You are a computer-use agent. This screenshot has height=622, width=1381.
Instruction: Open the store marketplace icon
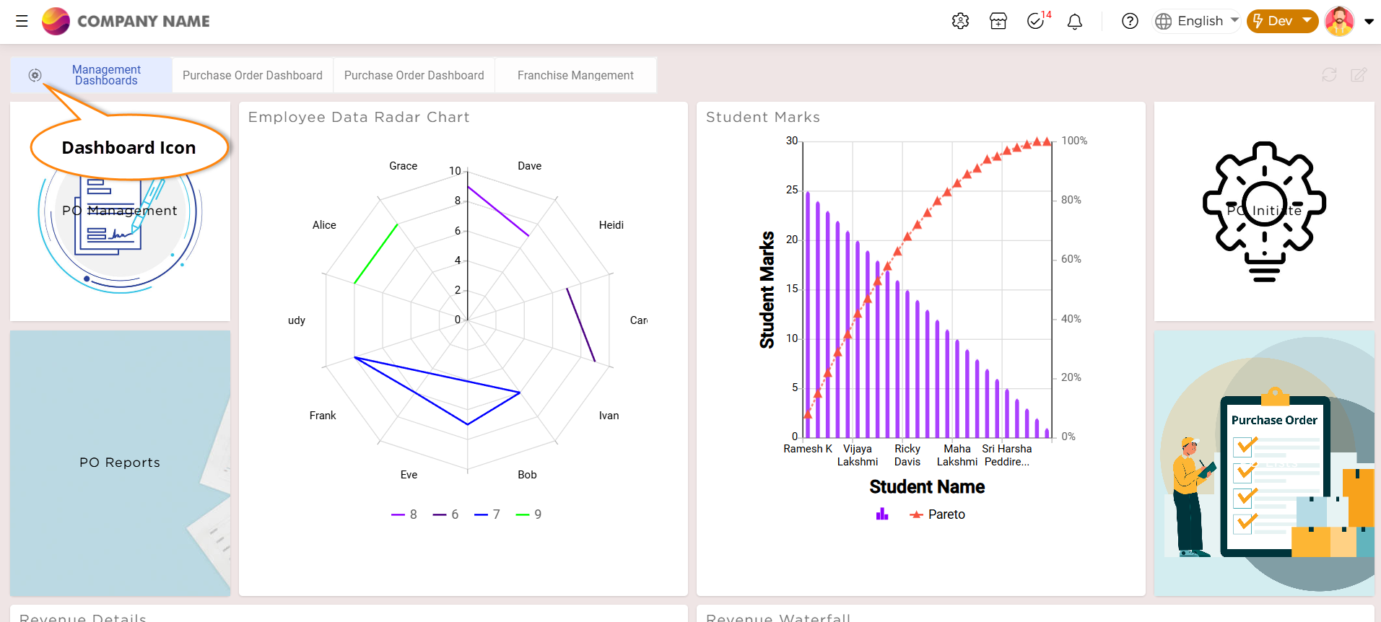998,21
